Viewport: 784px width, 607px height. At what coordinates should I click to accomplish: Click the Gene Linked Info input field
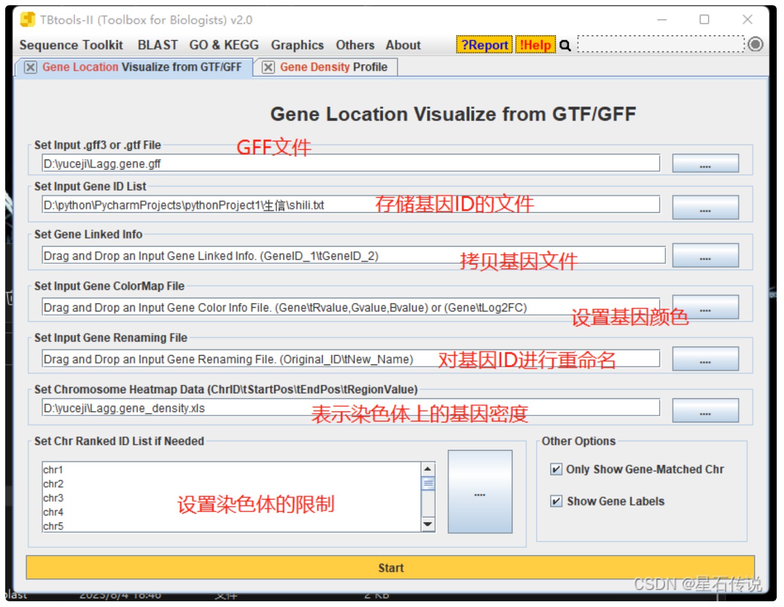353,256
